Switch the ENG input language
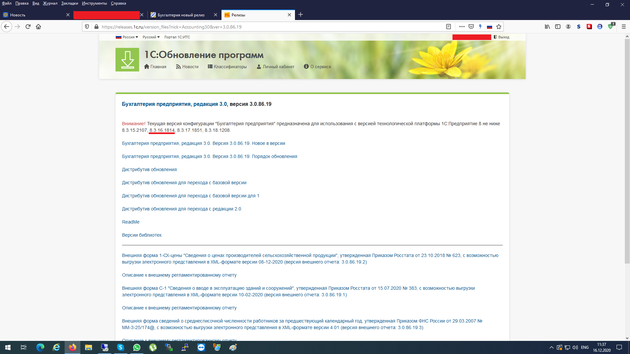The image size is (630, 354). point(585,347)
